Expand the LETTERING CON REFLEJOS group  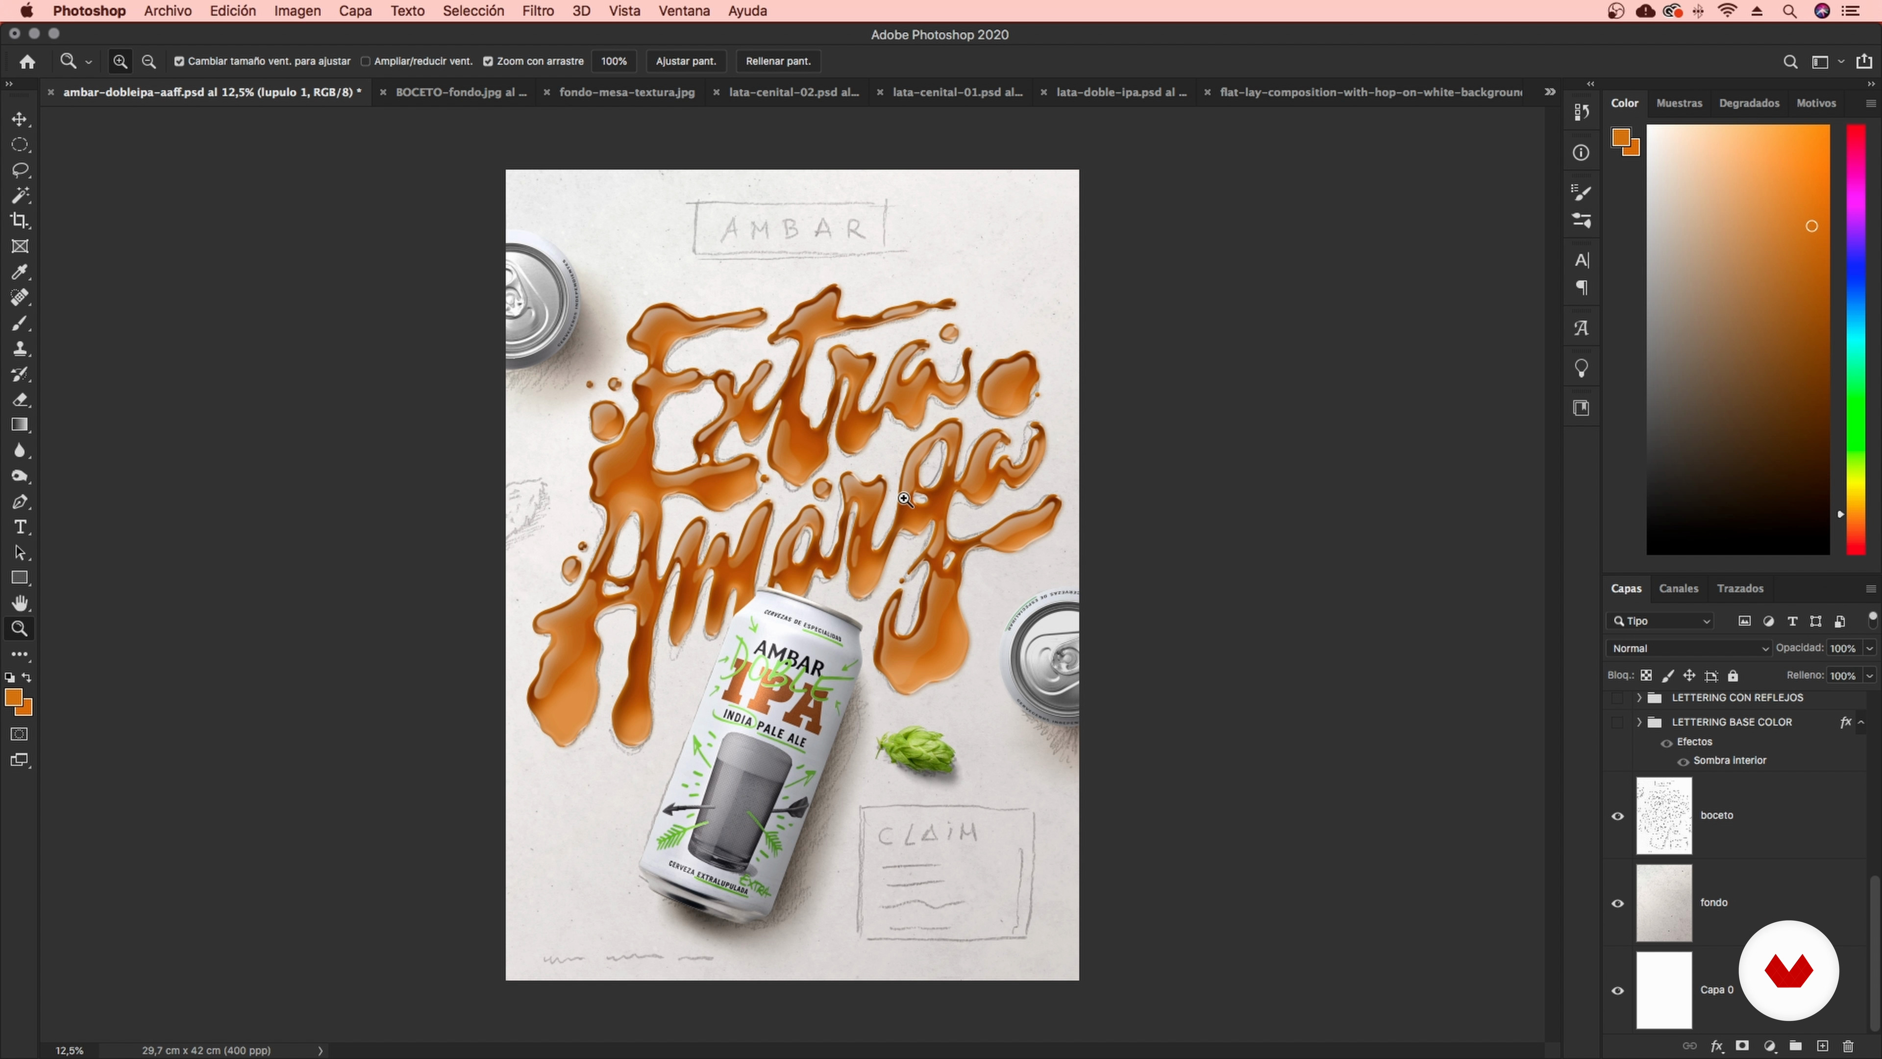tap(1639, 698)
